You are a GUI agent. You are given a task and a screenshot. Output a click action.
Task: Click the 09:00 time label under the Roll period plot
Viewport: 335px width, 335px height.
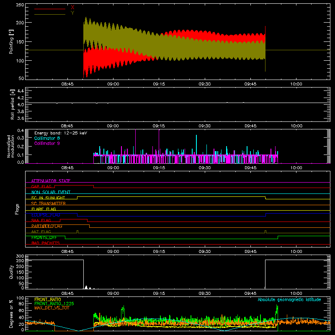click(113, 126)
